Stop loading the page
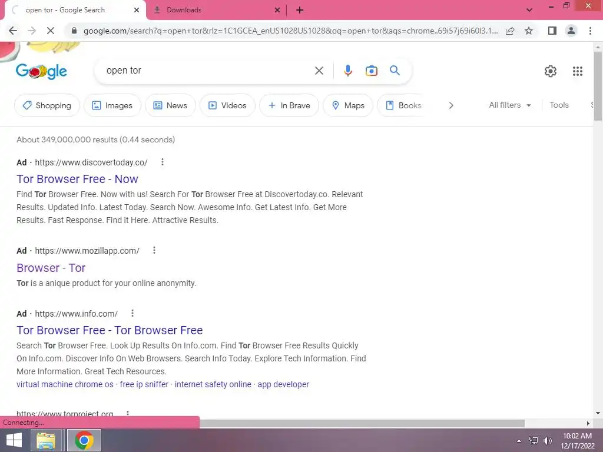 click(51, 31)
